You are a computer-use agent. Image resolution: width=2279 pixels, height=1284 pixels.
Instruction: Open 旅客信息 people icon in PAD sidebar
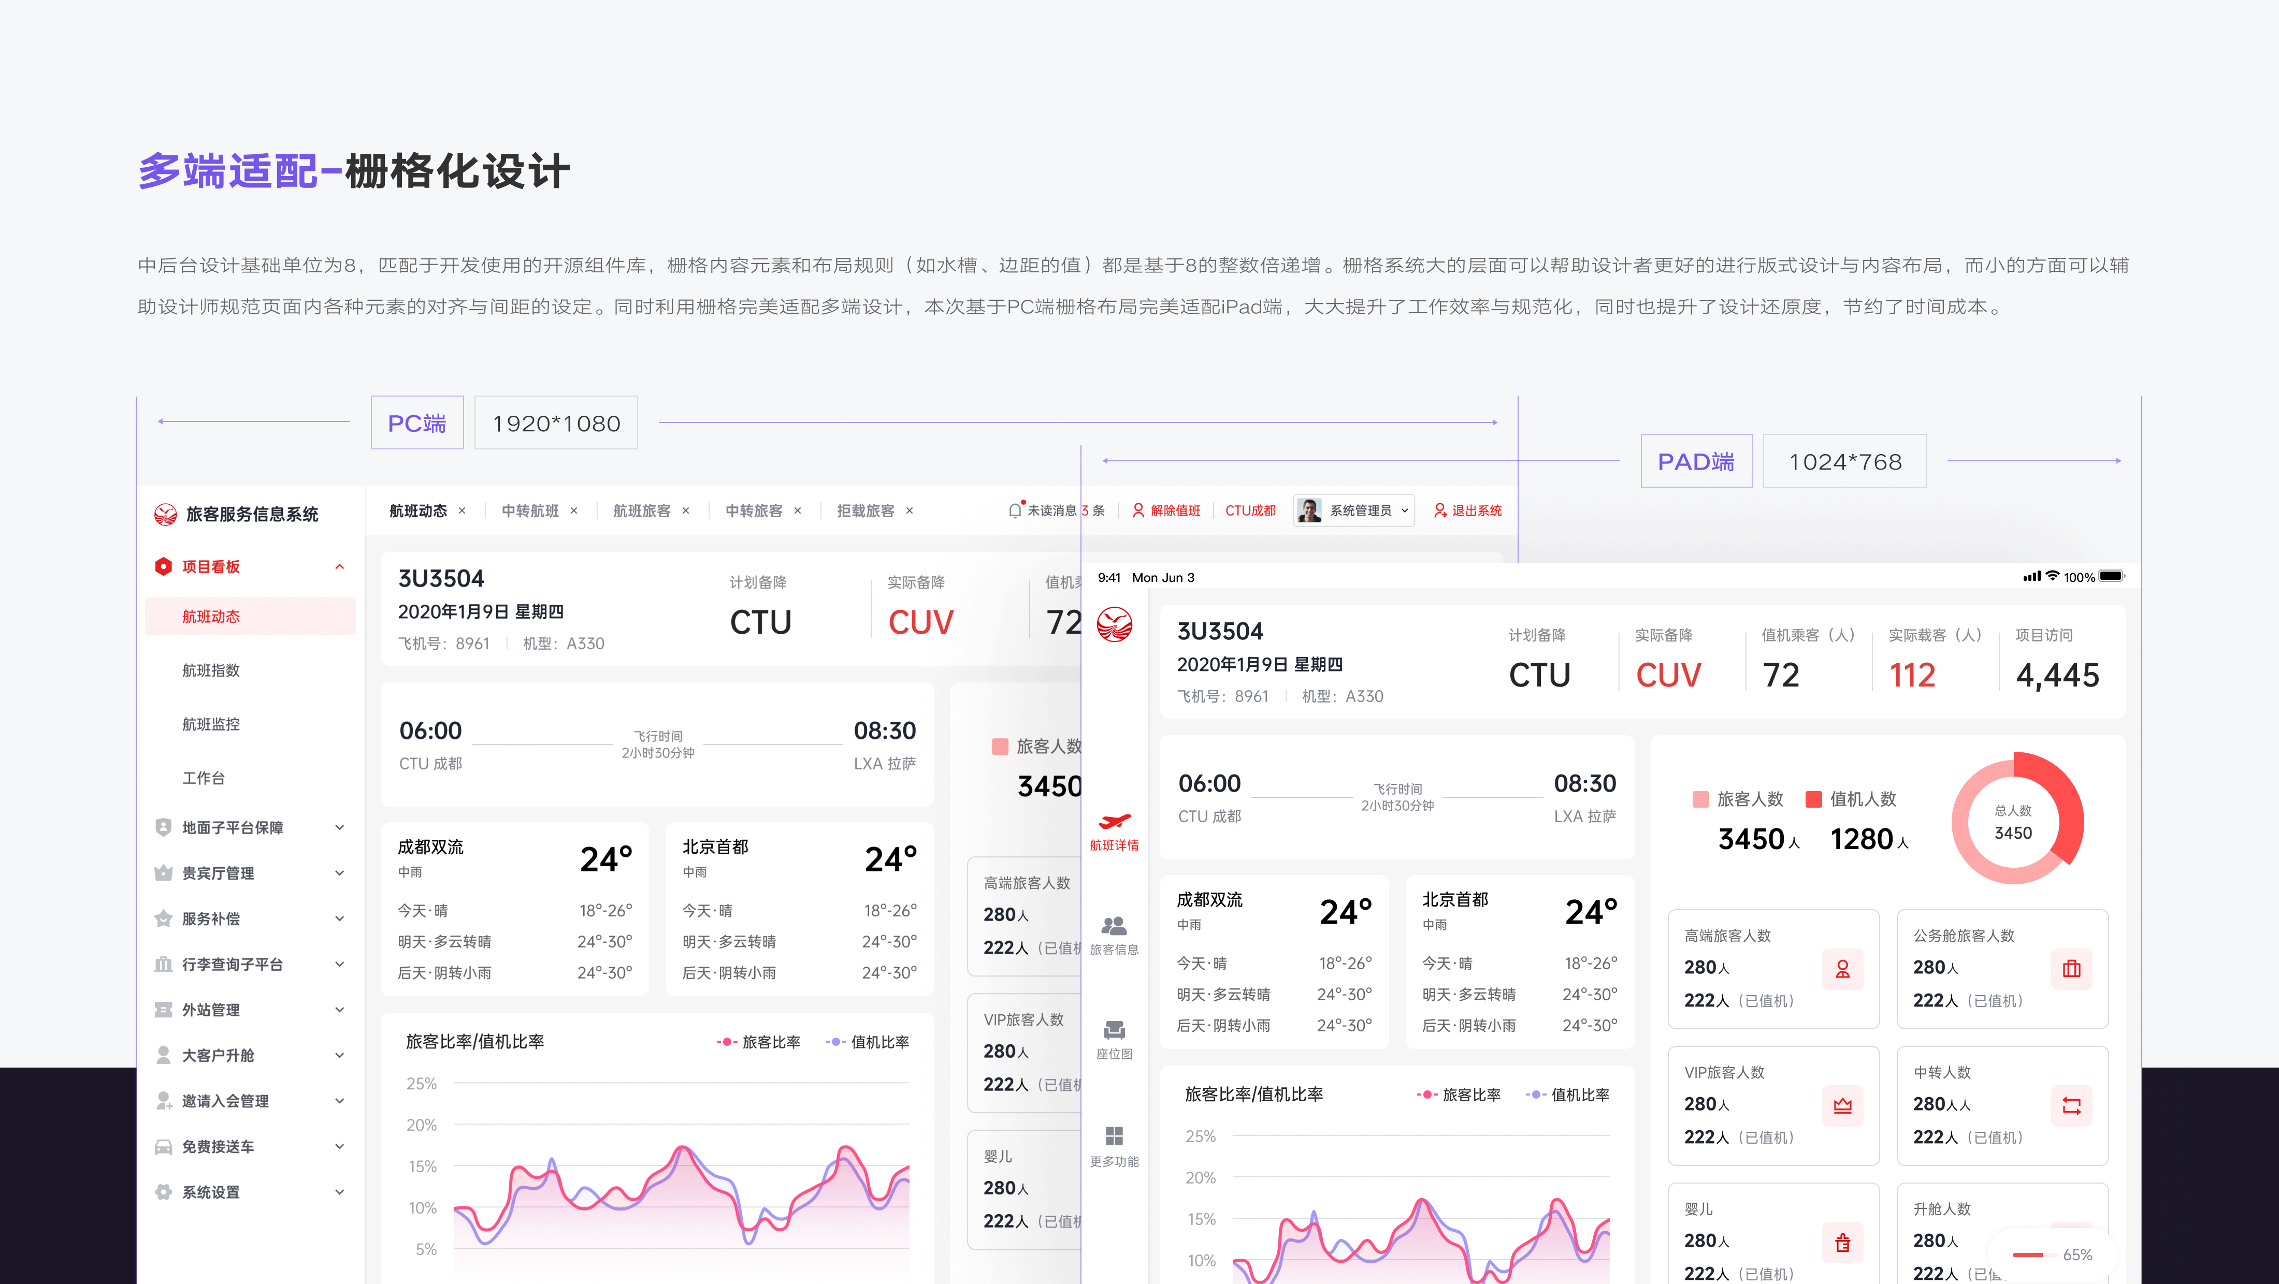1114,926
